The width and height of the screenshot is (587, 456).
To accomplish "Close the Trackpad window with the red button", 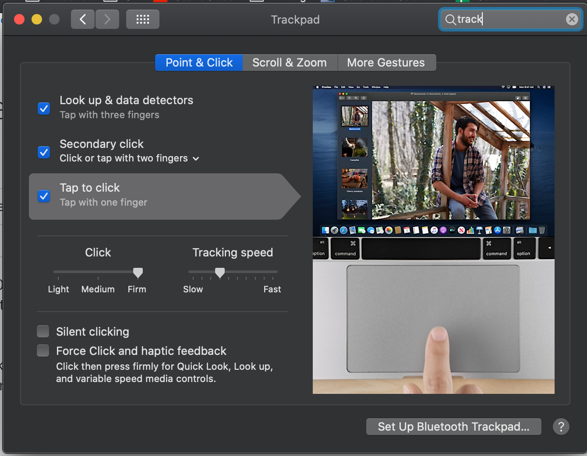I will tap(19, 19).
